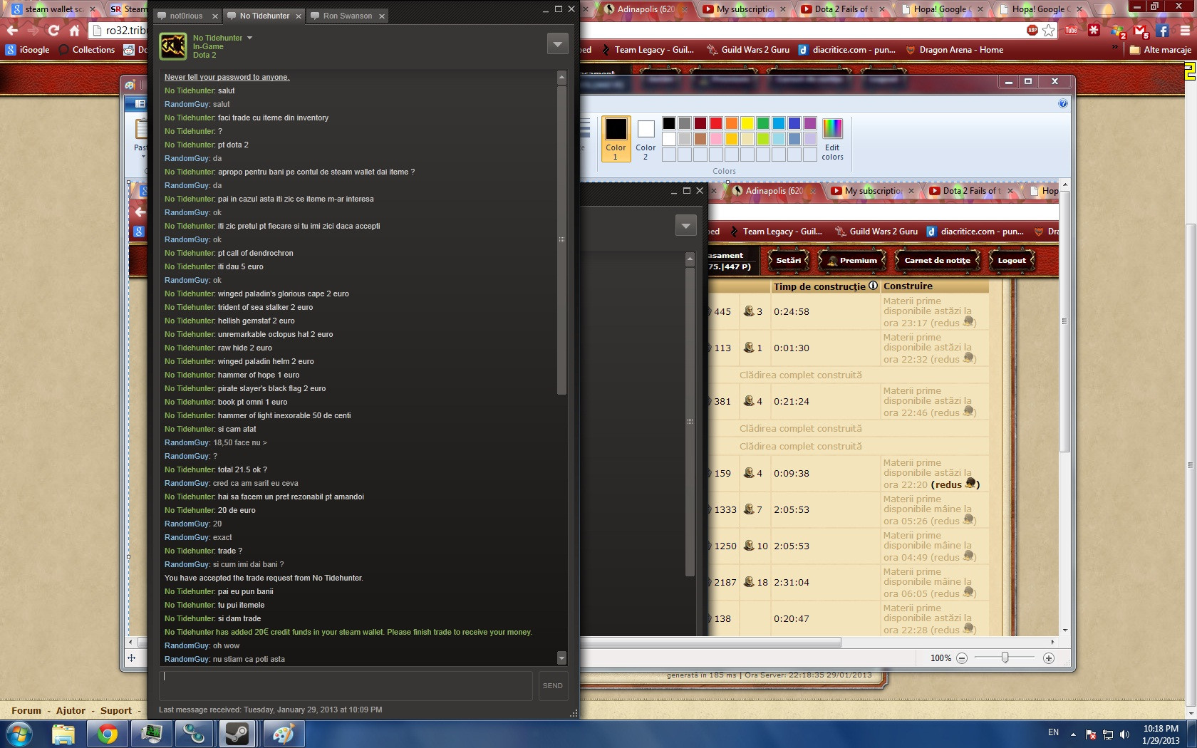Open Windows Explorer from the taskbar
This screenshot has width=1197, height=748.
coord(63,734)
